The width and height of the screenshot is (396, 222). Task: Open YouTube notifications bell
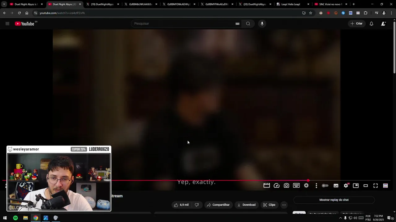tap(372, 24)
